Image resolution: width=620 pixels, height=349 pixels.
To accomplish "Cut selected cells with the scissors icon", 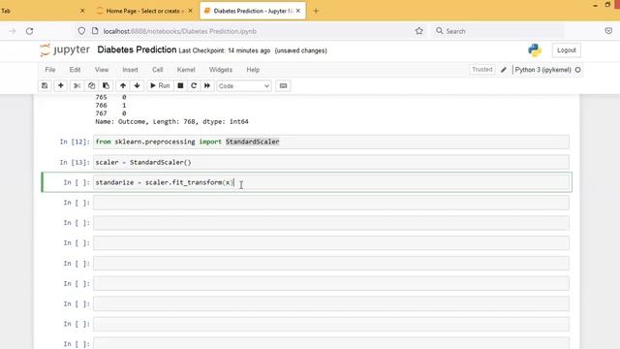I will click(77, 86).
